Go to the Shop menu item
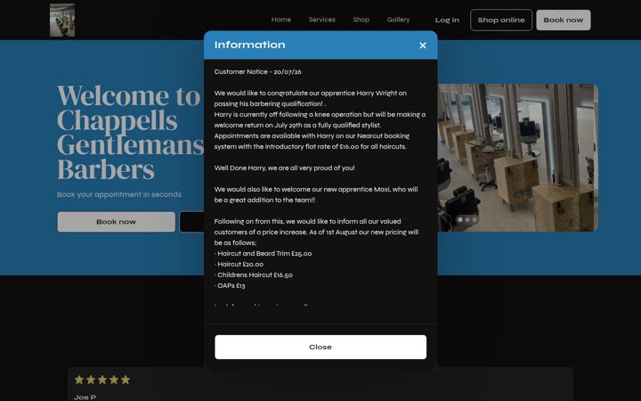641x401 pixels. [361, 20]
